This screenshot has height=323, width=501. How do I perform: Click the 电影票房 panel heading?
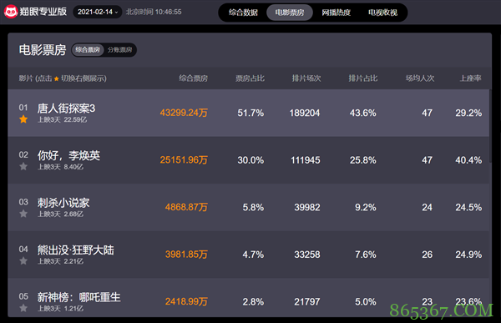click(43, 50)
